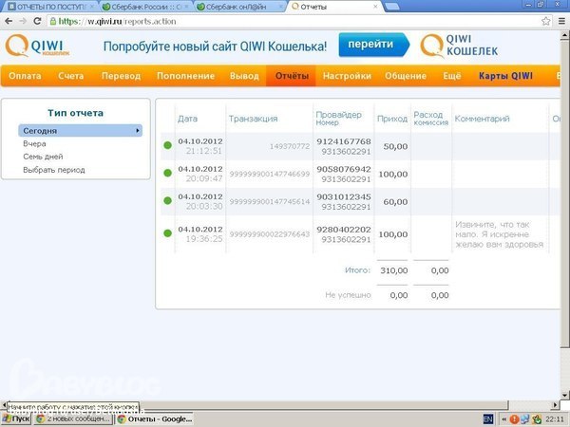Select the Вчера report type
570x427 pixels.
(34, 144)
